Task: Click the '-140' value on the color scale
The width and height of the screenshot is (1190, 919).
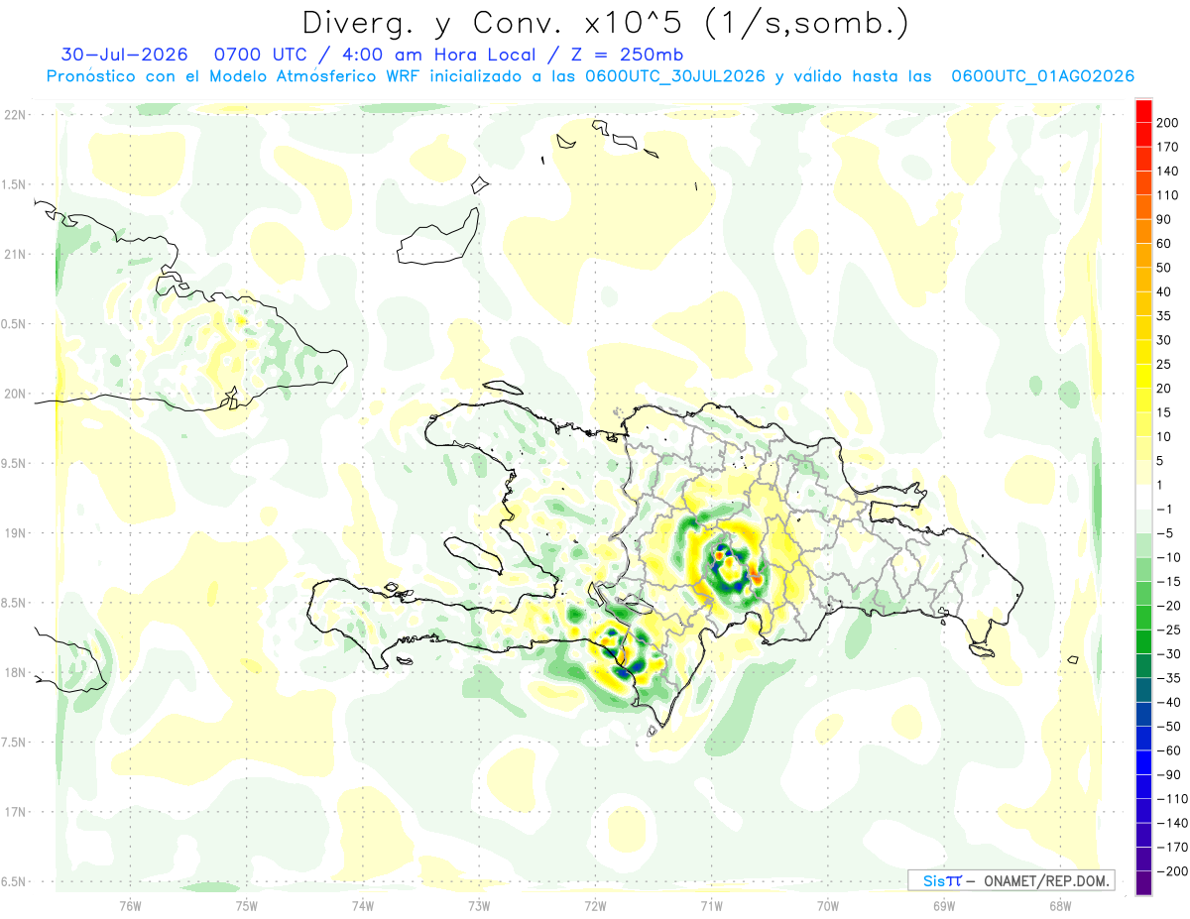Action: pyautogui.click(x=1171, y=823)
